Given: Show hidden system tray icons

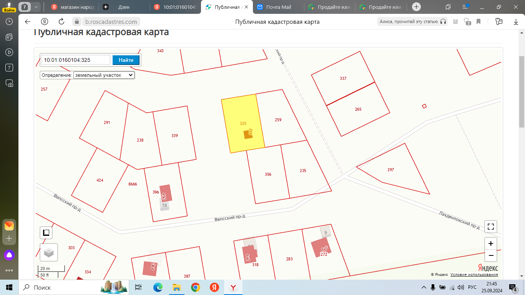Looking at the screenshot, I should coord(424,287).
